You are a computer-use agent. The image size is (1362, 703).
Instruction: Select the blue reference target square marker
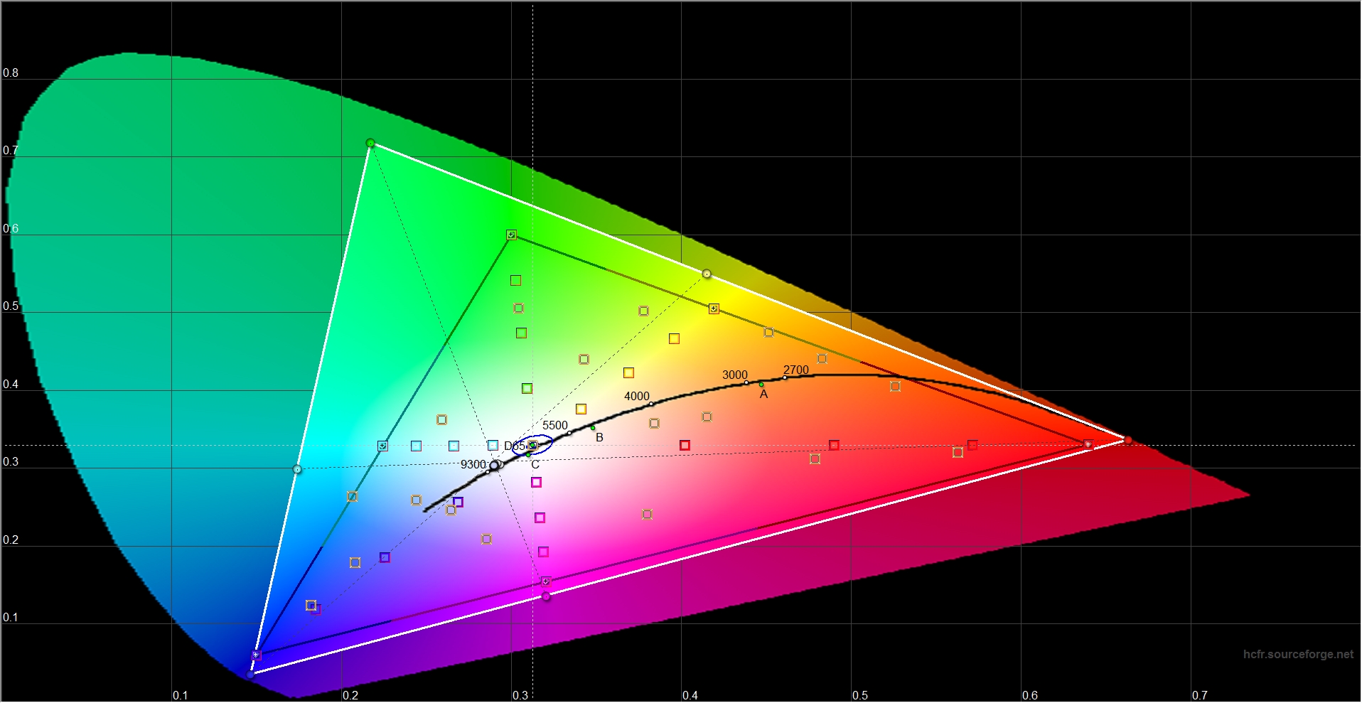(x=257, y=655)
